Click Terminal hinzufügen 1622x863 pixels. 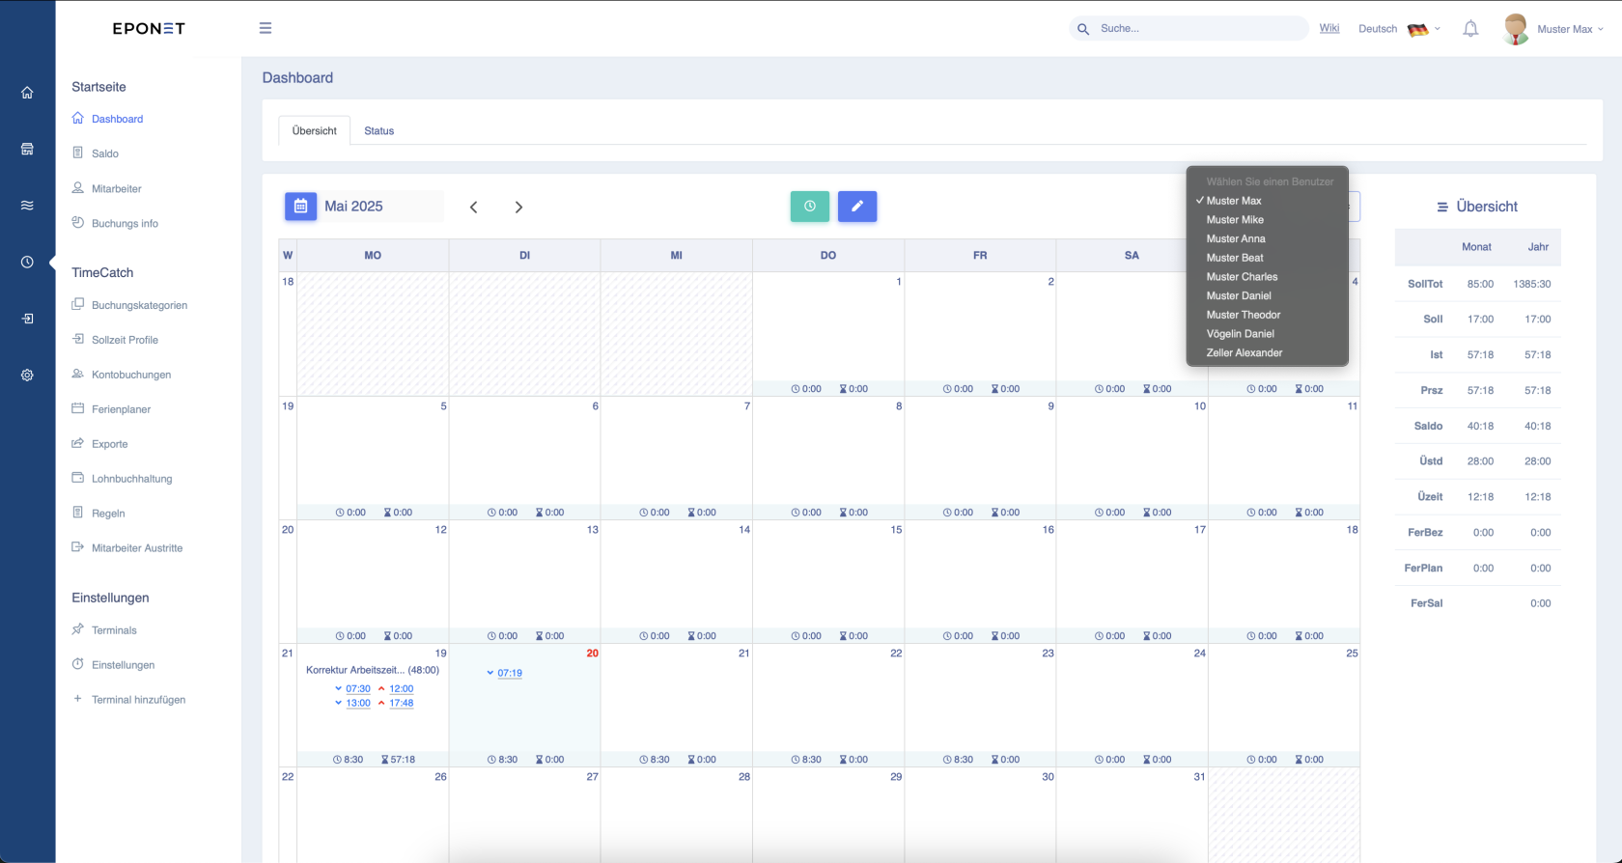point(138,700)
